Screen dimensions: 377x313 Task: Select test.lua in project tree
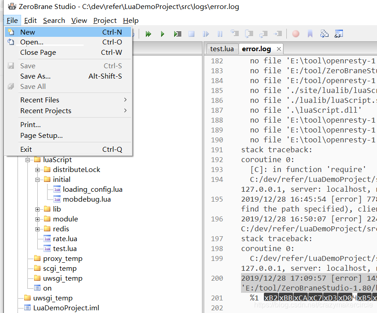click(x=65, y=248)
